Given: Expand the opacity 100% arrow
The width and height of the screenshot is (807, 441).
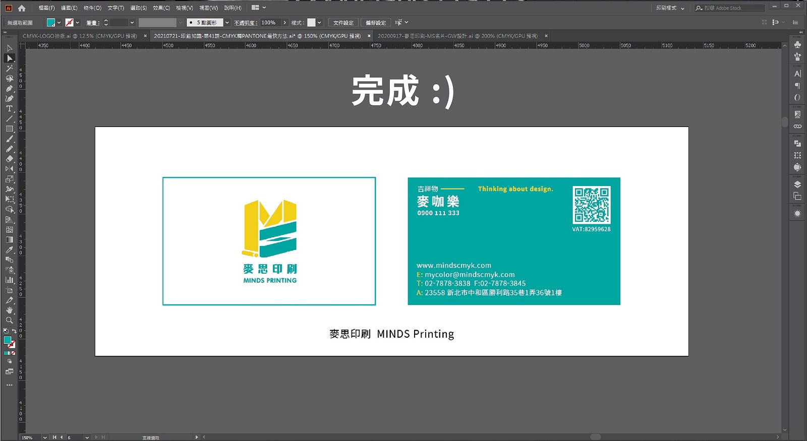Looking at the screenshot, I should coord(285,23).
